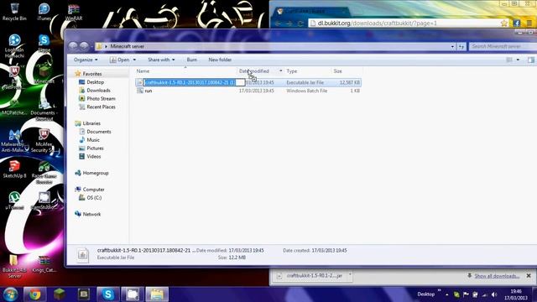Open Kings_Cat archive on desktop
Screen dimensions: 537x302
click(44, 263)
